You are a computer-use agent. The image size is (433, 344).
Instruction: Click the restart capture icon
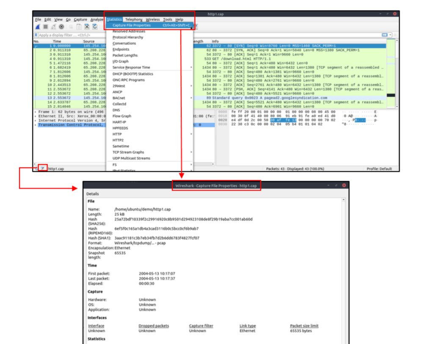tap(53, 26)
